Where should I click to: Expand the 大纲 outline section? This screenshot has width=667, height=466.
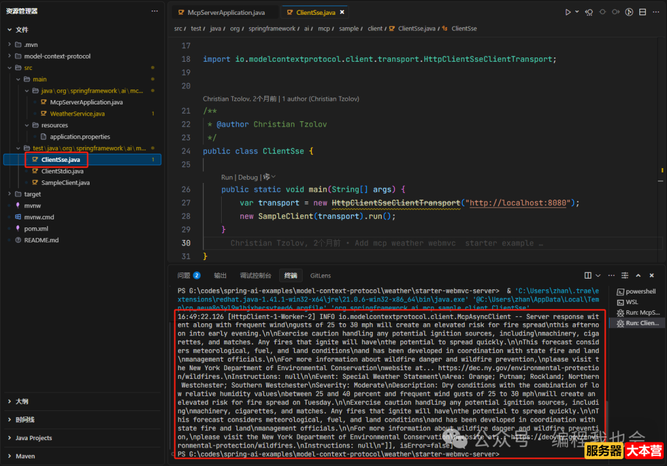21,401
